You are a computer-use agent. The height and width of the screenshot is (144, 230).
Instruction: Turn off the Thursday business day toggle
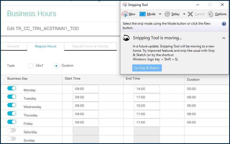tap(12, 113)
